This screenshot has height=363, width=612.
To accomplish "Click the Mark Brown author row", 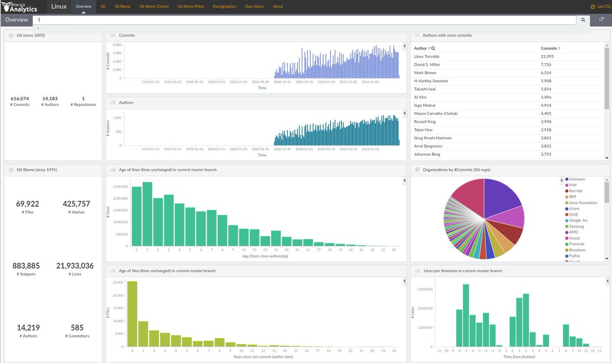I will [x=507, y=73].
